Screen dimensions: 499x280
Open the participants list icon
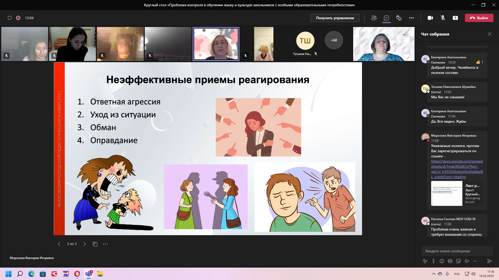(374, 18)
